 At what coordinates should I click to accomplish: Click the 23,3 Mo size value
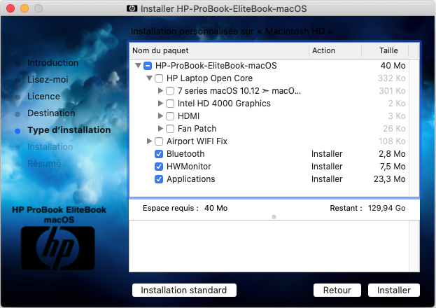[390, 179]
